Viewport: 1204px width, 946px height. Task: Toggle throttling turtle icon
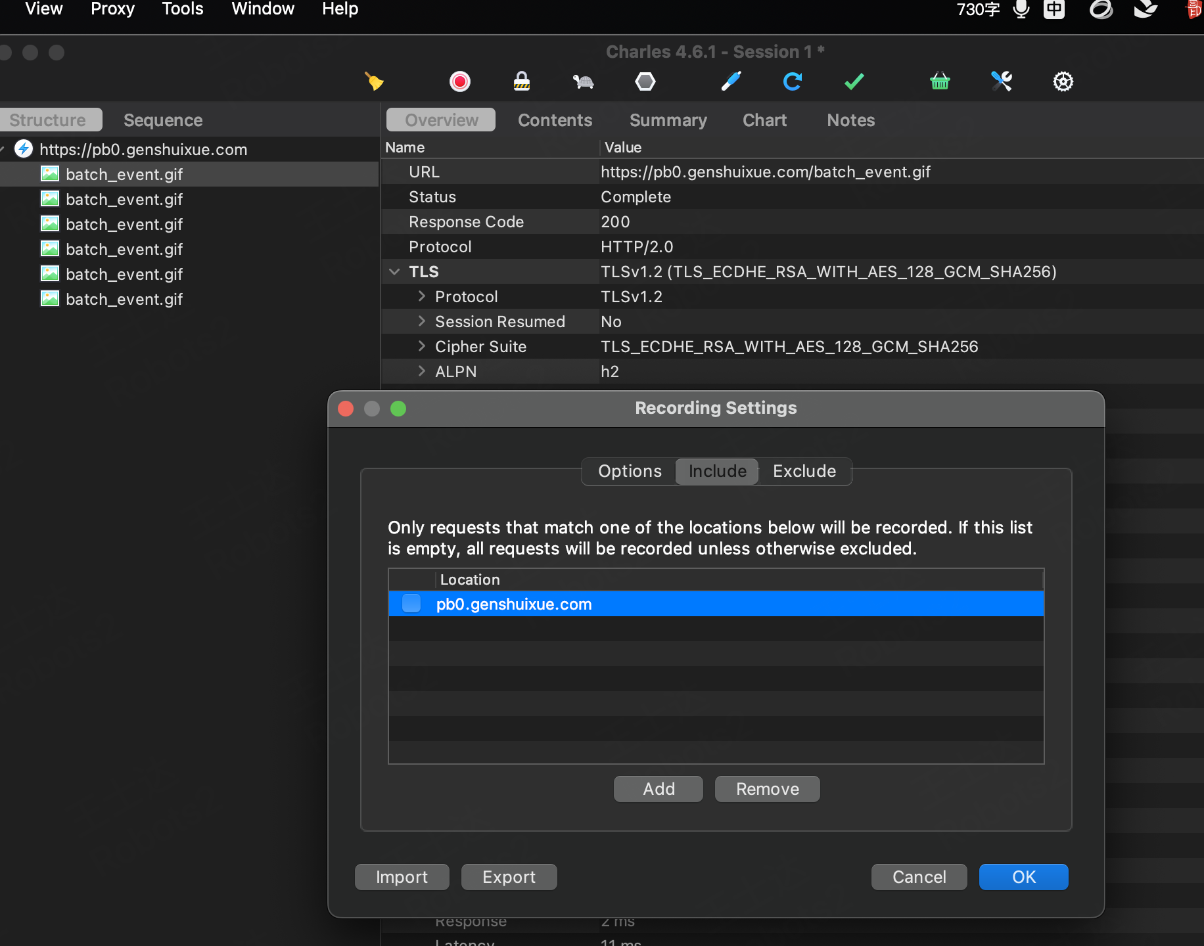(583, 81)
